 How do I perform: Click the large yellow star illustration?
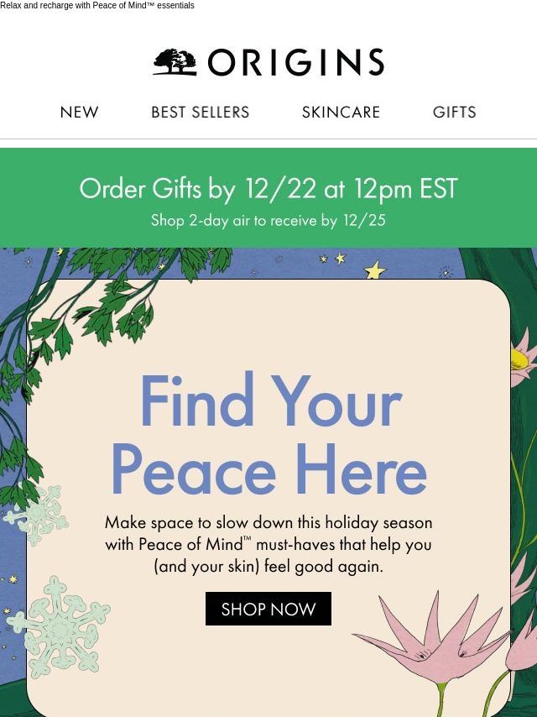[375, 270]
